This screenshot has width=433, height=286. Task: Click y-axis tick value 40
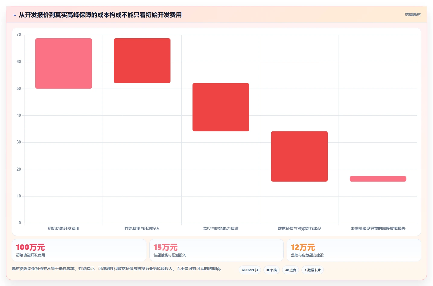[x=19, y=115]
